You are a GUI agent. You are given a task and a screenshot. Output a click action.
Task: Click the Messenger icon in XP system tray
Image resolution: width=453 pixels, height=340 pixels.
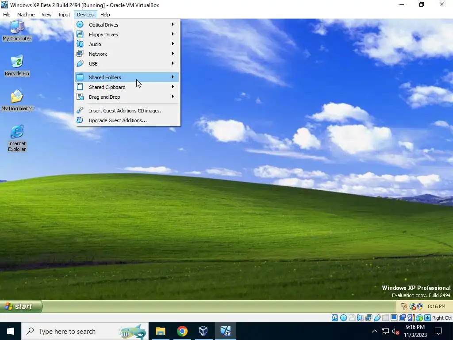412,306
